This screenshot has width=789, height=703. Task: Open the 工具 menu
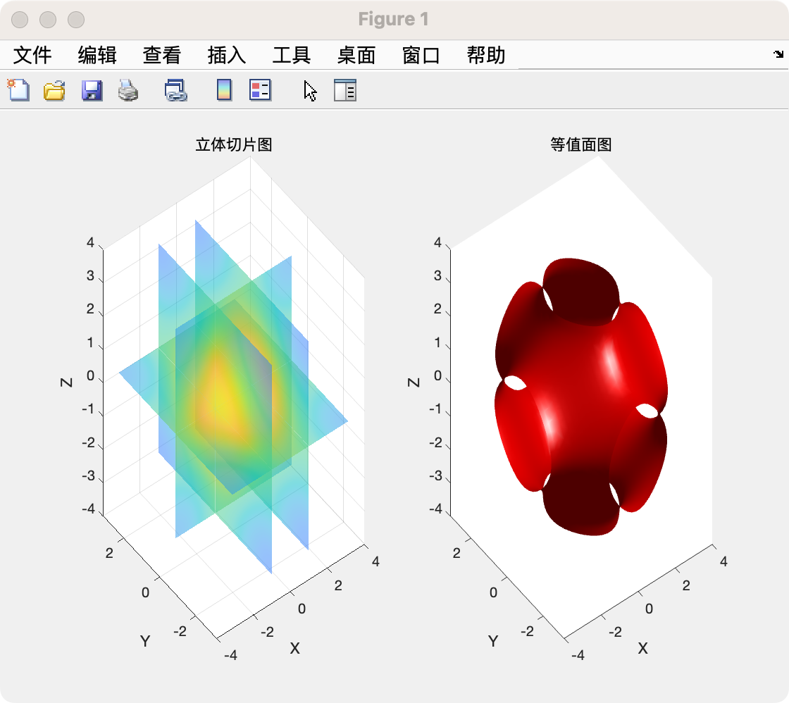292,55
